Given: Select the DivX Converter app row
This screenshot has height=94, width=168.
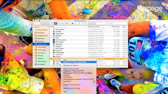Looking at the screenshot, I should (x=89, y=40).
